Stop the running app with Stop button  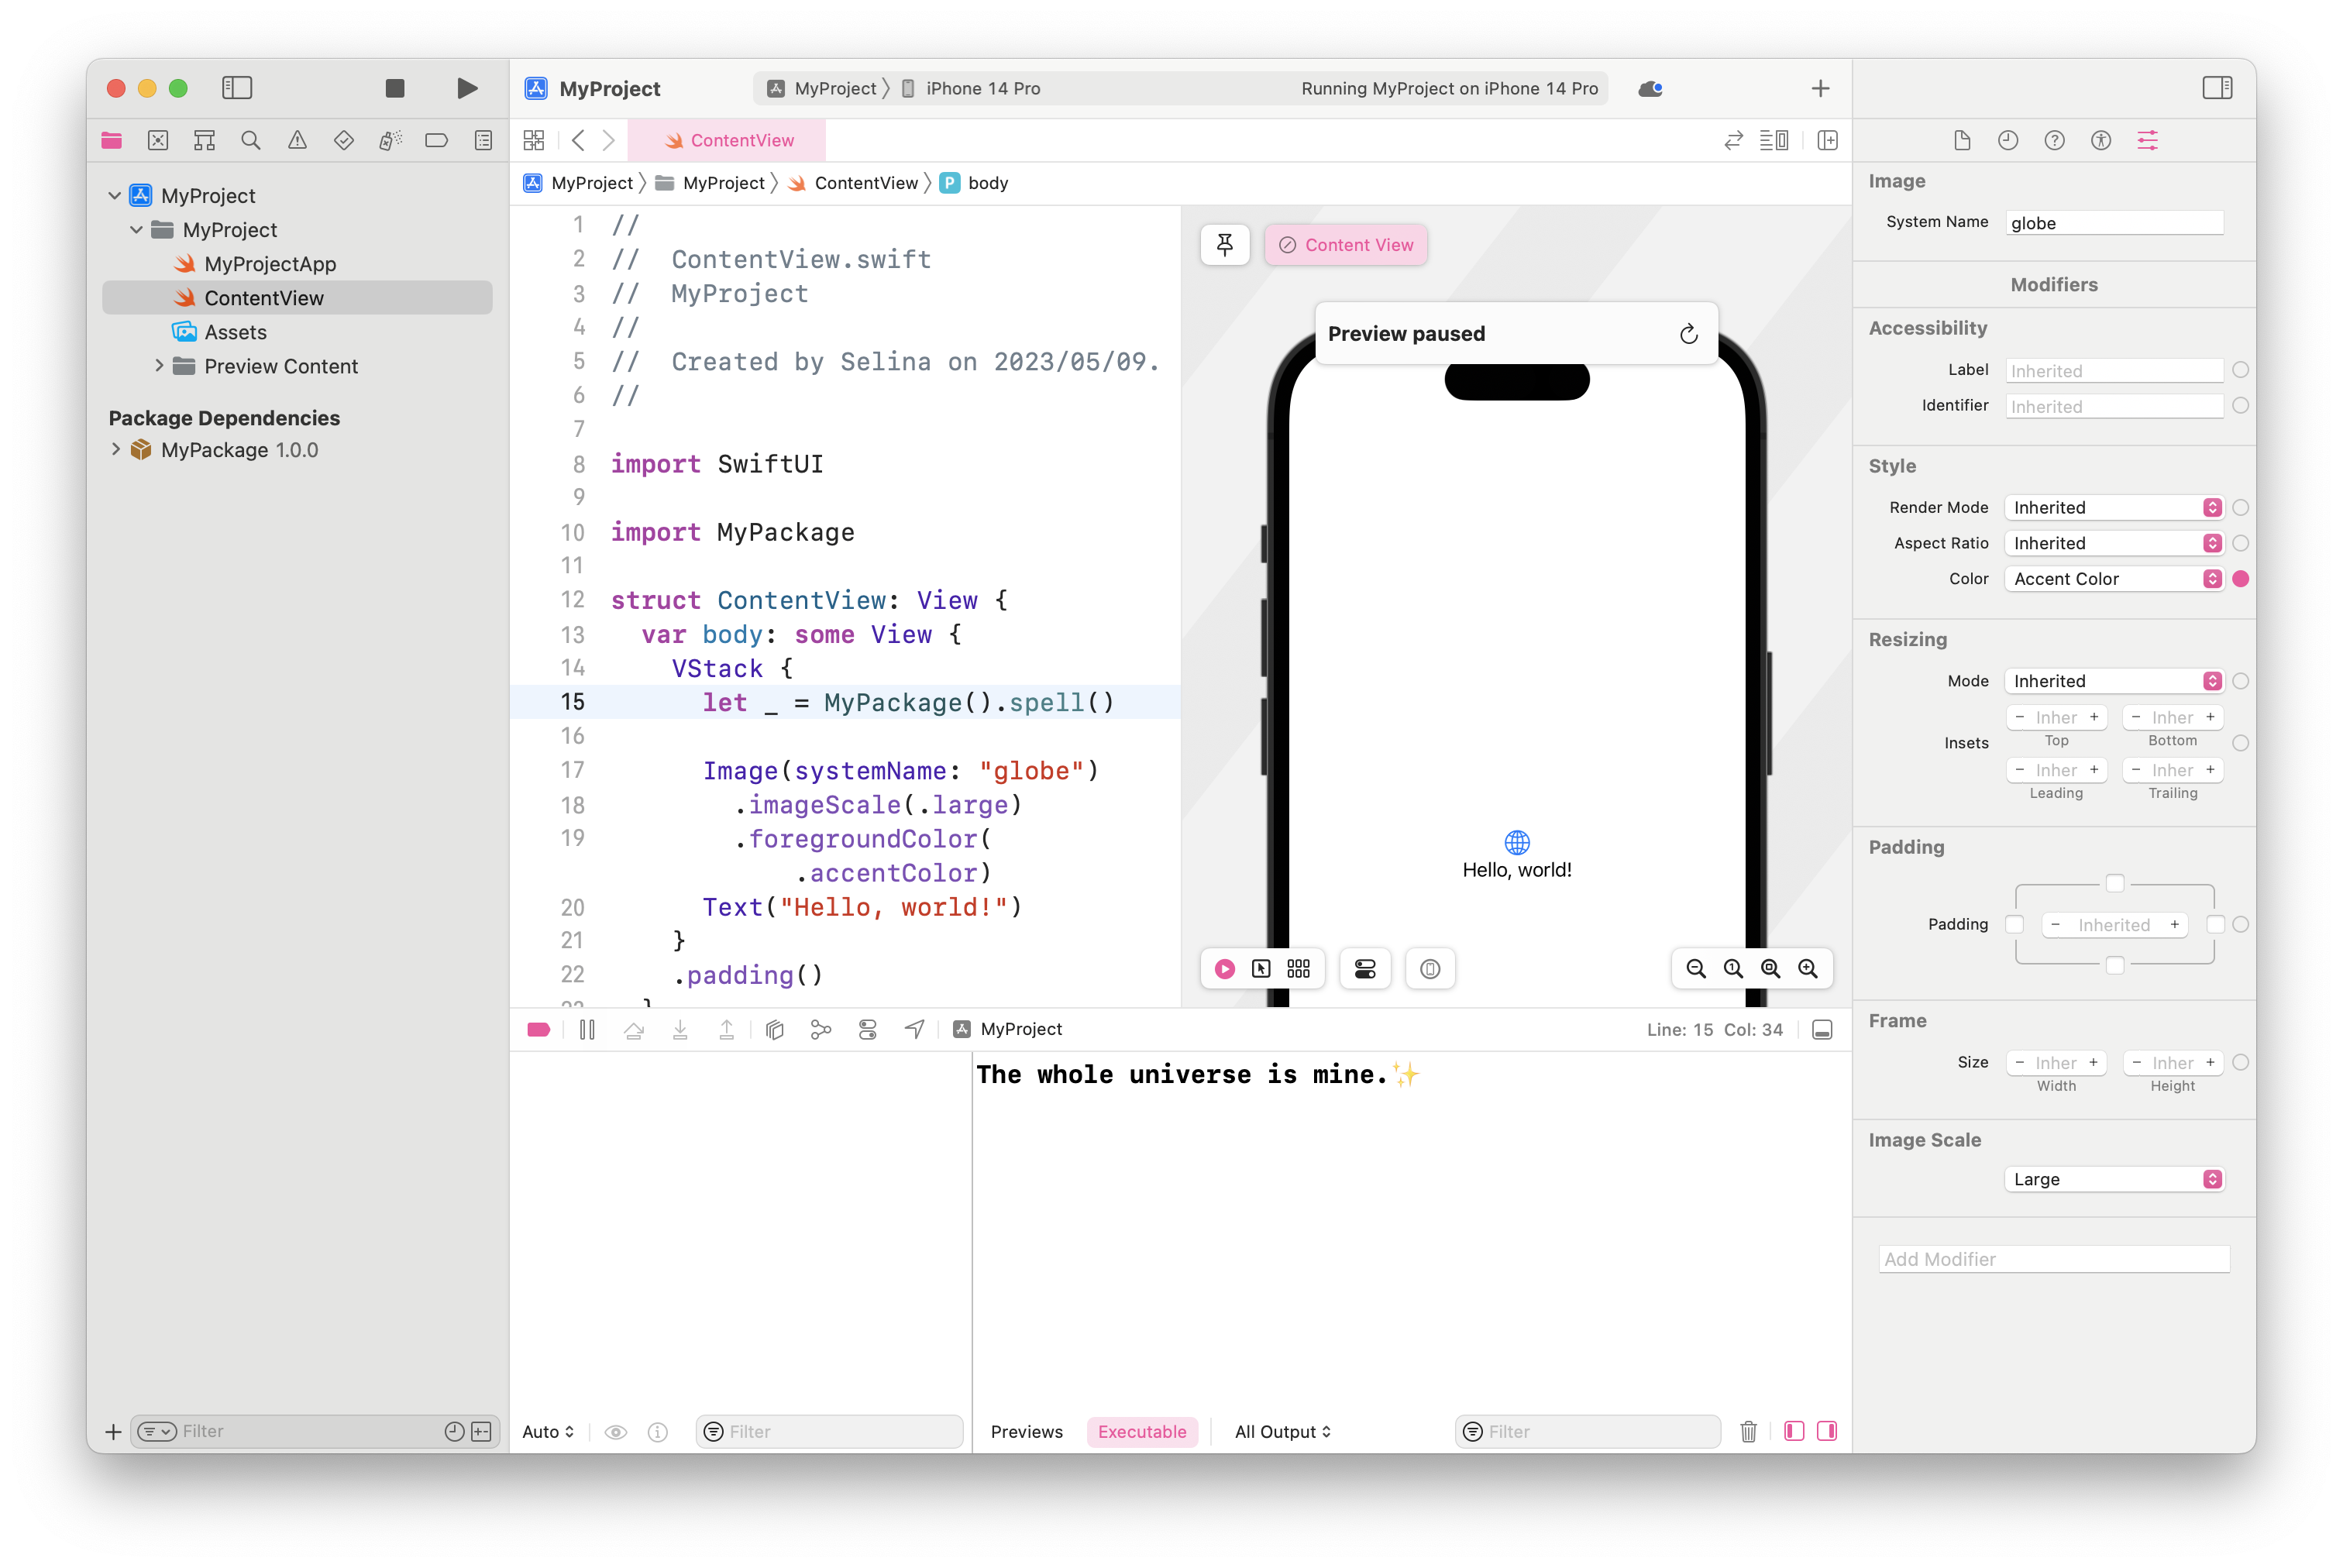394,88
